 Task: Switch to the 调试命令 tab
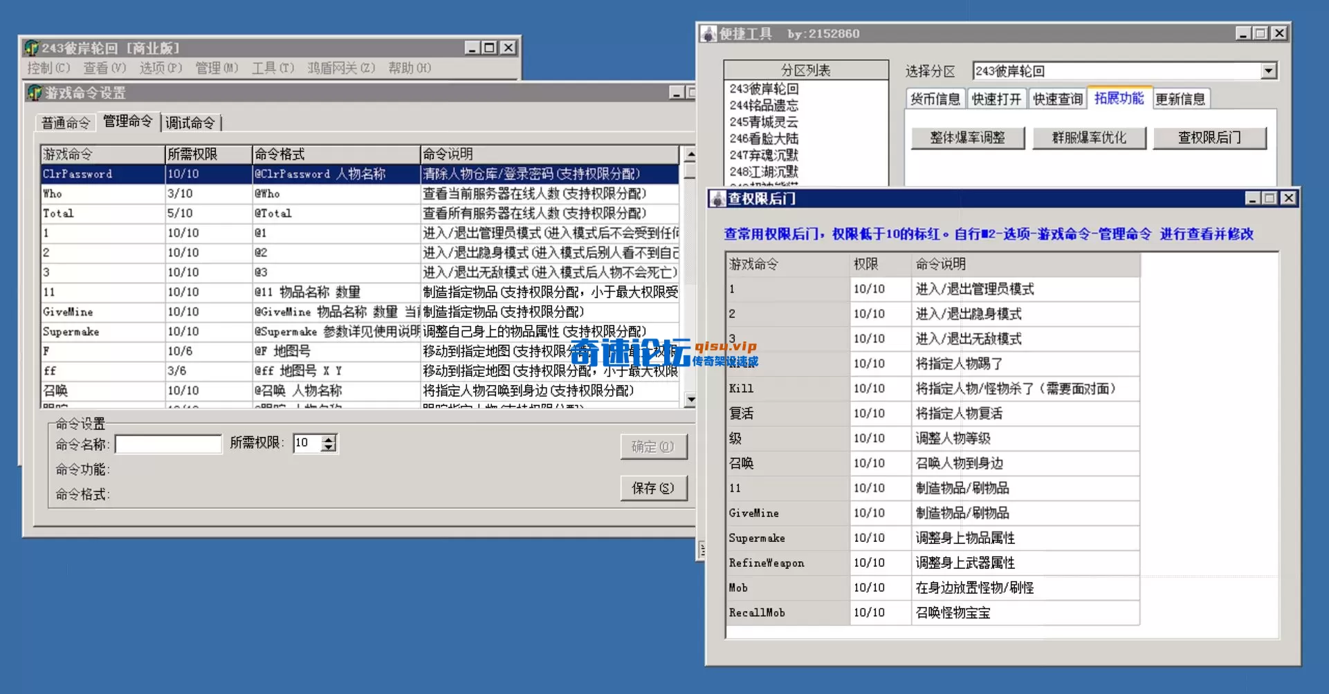click(x=191, y=122)
